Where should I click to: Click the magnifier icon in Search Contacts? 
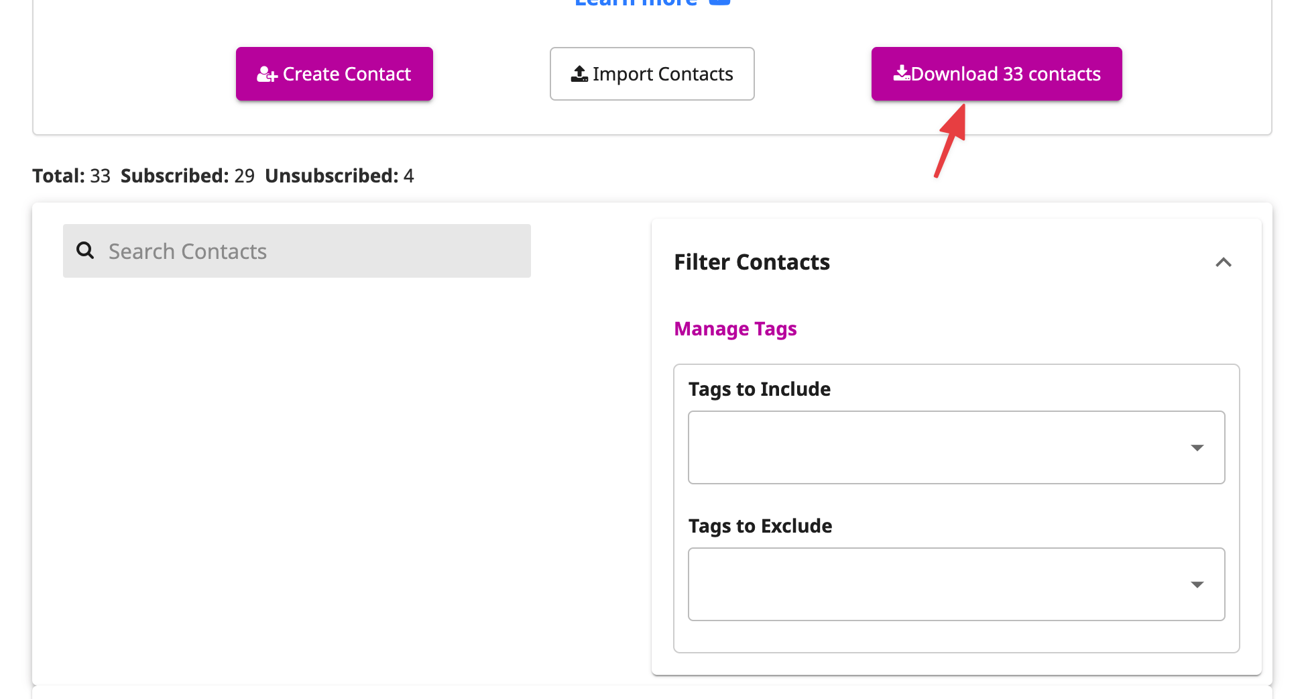(85, 250)
